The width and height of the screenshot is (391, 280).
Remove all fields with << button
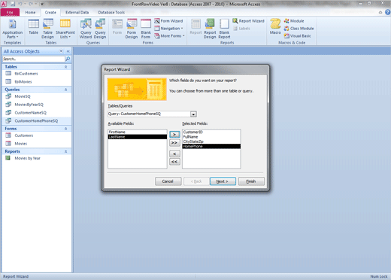pos(174,162)
